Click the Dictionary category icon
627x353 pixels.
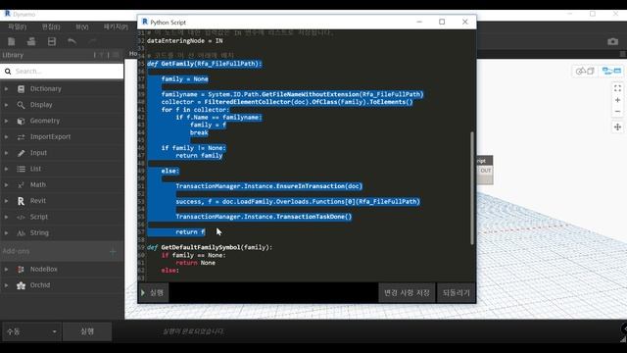tap(21, 89)
